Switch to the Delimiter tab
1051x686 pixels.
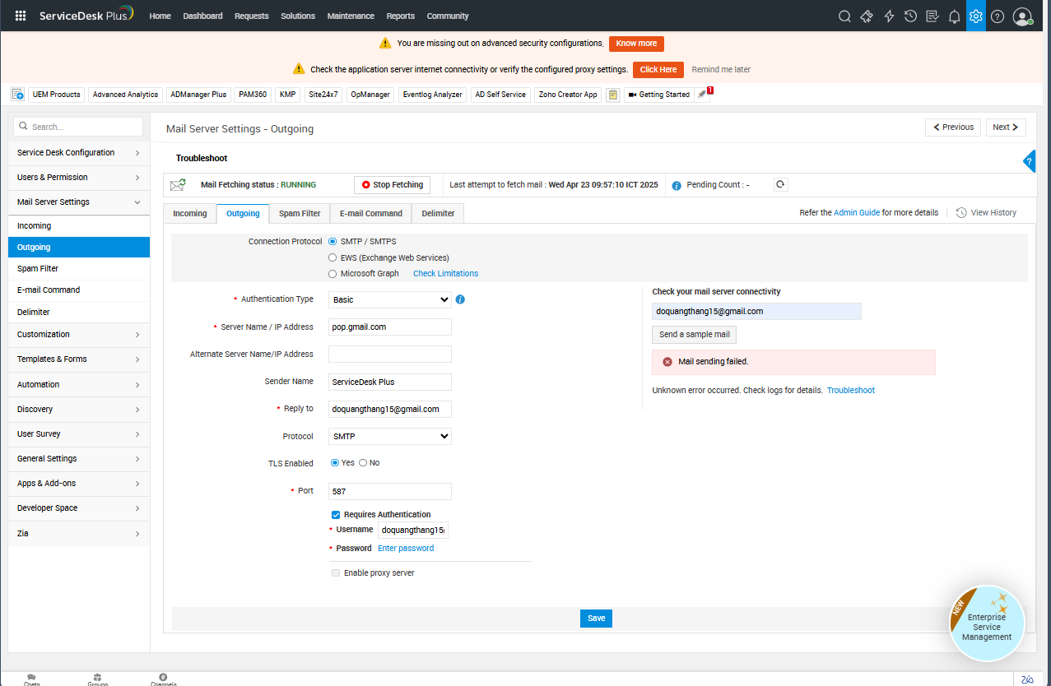pos(438,214)
